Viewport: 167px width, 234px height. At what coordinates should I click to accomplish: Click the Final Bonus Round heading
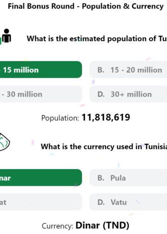pyautogui.click(x=86, y=6)
